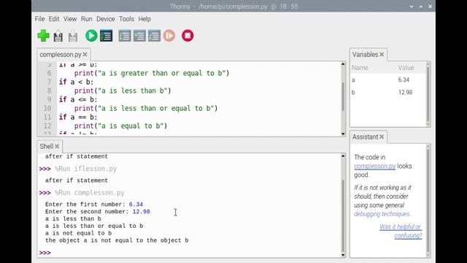The height and width of the screenshot is (263, 467).
Task: Click Shell scrollbar down arrow
Action: tap(343, 255)
